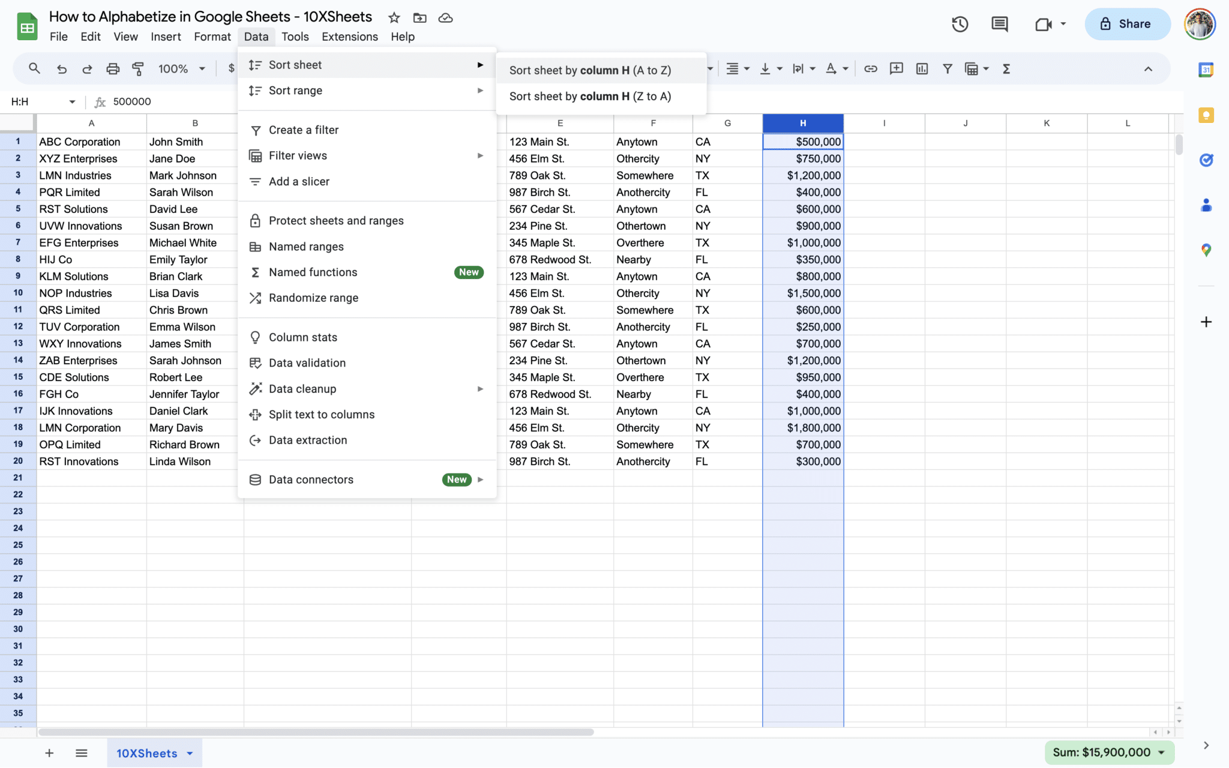Viewport: 1229px width, 768px height.
Task: Click the paint format icon
Action: tap(138, 69)
